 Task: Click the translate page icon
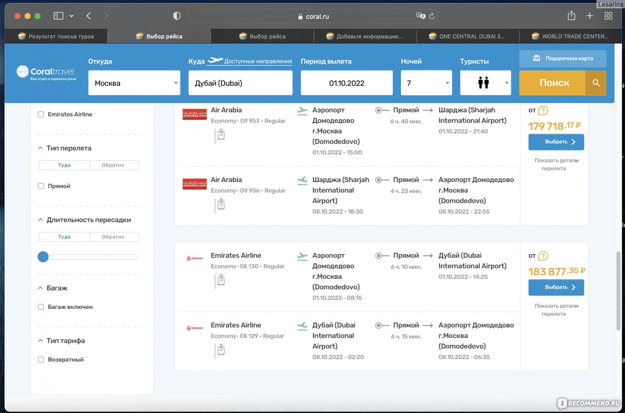420,16
